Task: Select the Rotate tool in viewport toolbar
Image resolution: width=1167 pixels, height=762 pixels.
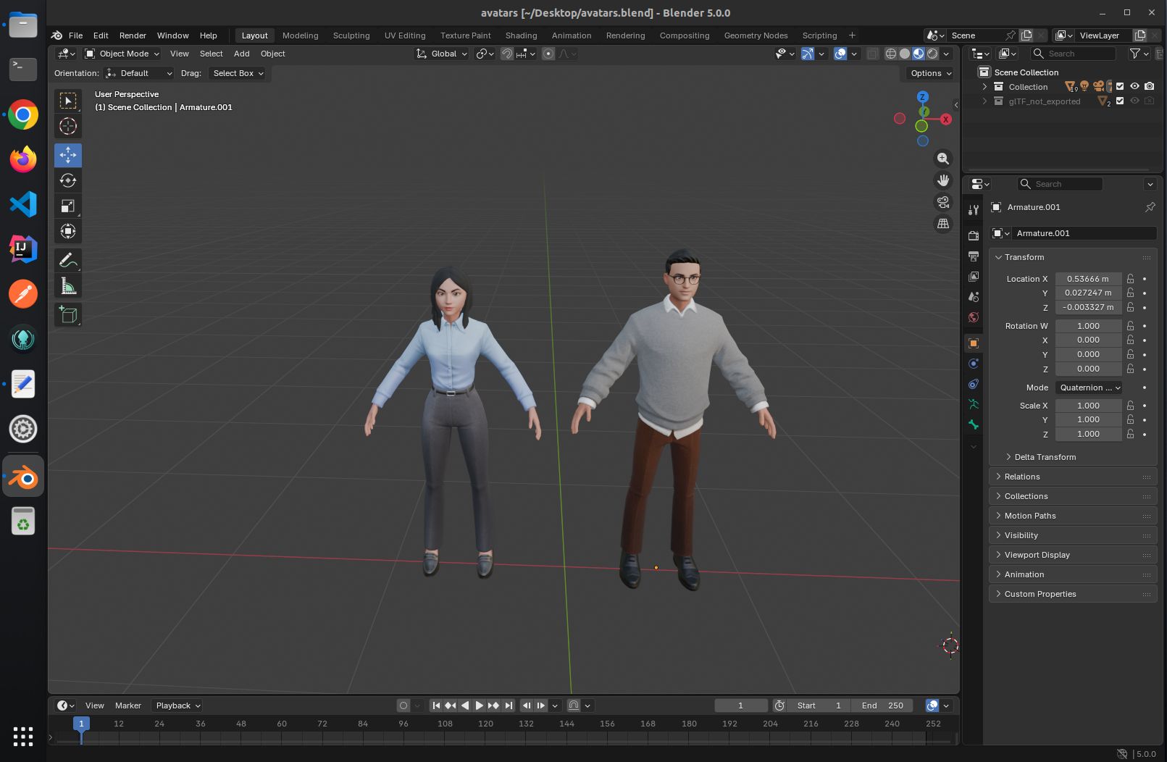Action: point(68,180)
